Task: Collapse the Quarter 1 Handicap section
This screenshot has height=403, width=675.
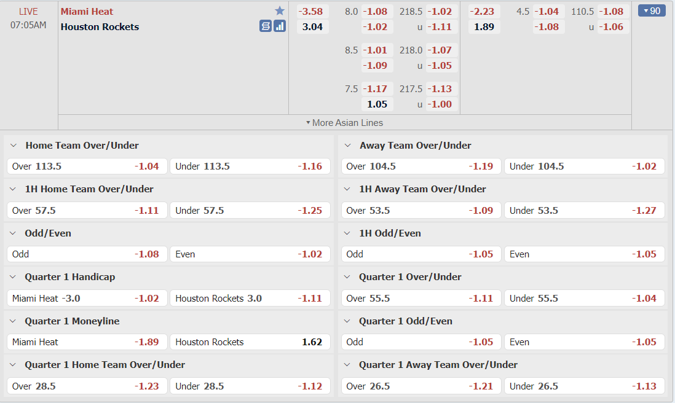Action: coord(13,277)
